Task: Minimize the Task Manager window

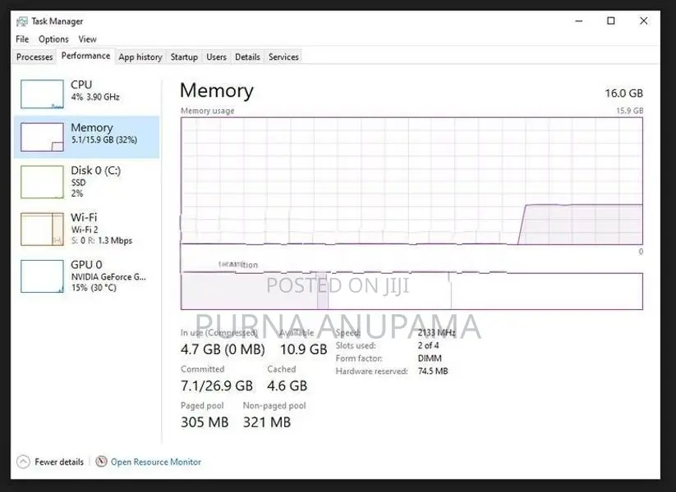Action: [x=579, y=20]
